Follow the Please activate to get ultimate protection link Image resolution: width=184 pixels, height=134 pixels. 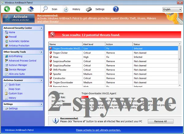coord(98,130)
